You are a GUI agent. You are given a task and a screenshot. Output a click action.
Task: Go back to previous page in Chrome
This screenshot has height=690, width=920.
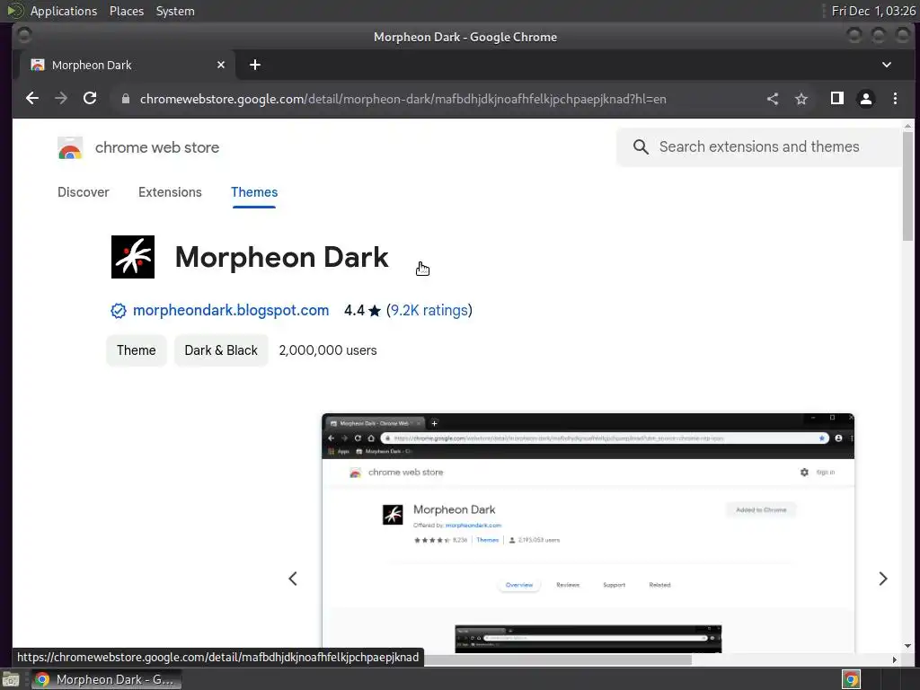(x=32, y=99)
